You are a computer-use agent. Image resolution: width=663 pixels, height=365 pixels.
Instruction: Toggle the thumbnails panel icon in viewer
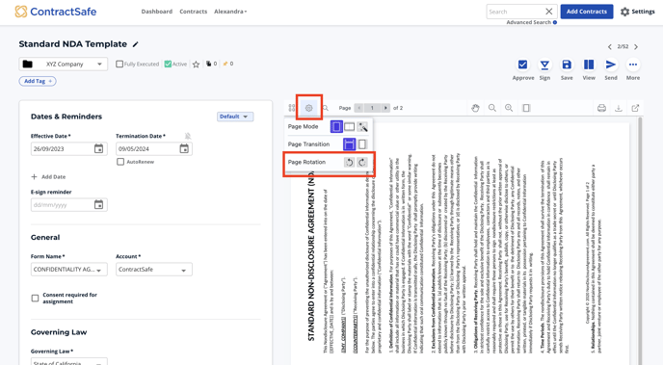[x=292, y=108]
